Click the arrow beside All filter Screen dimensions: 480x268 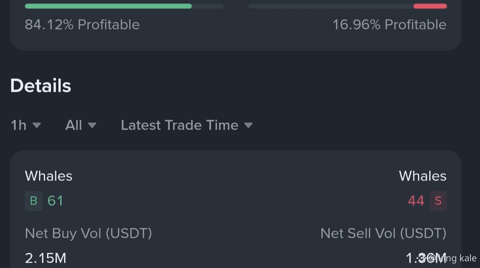coord(92,125)
